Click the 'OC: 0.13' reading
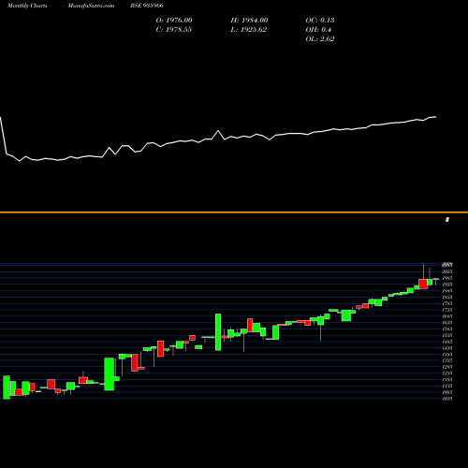This screenshot has height=468, width=468. (x=320, y=20)
